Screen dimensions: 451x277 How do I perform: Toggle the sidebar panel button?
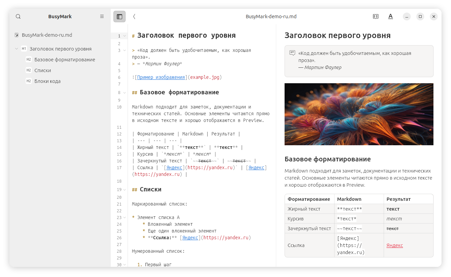pyautogui.click(x=120, y=17)
